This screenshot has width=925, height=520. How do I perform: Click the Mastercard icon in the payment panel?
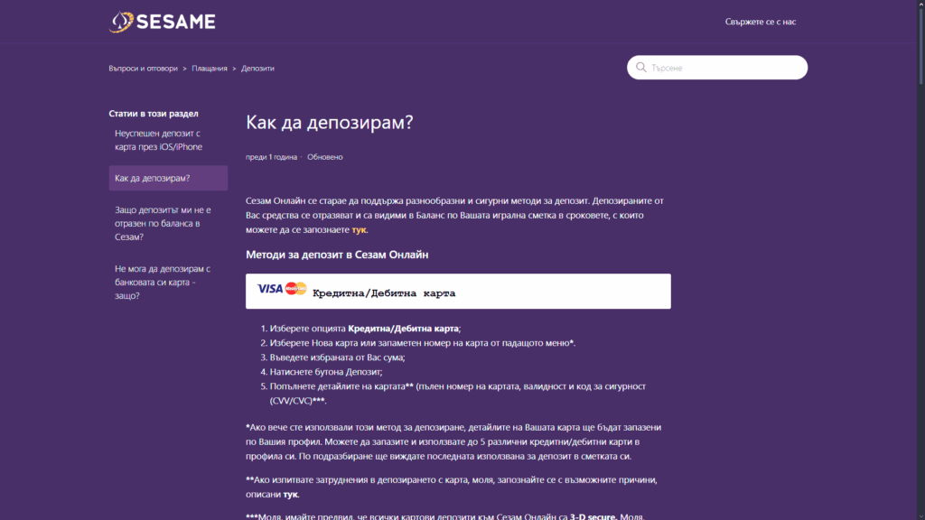tap(294, 291)
